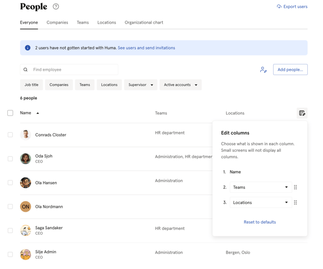Viewport: 323px width, 269px height.
Task: Focus the Find employee search field
Action: coord(69,69)
